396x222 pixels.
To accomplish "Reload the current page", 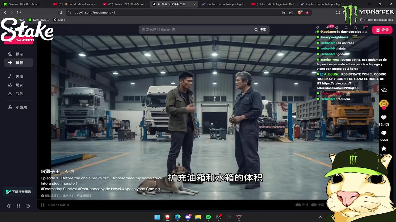I will (19, 12).
